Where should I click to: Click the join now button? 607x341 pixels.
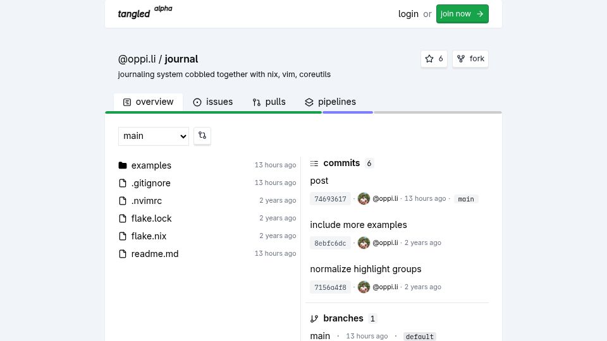[462, 14]
